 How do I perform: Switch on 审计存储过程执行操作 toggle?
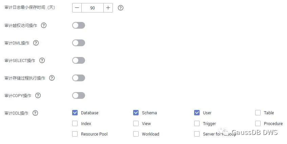coord(79,78)
